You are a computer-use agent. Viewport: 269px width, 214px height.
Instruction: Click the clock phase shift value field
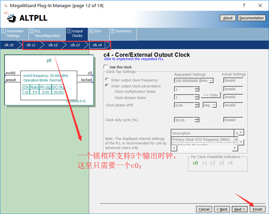184,105
